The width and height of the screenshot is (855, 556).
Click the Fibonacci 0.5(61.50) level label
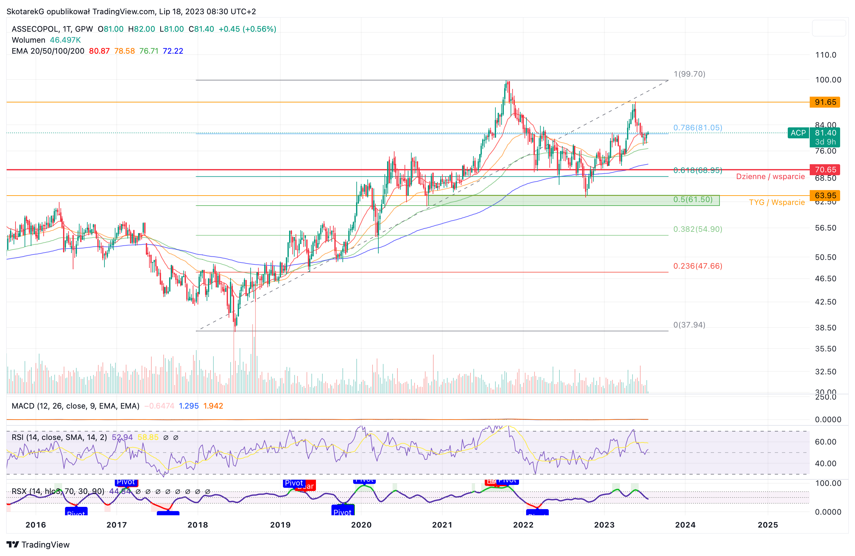coord(693,199)
